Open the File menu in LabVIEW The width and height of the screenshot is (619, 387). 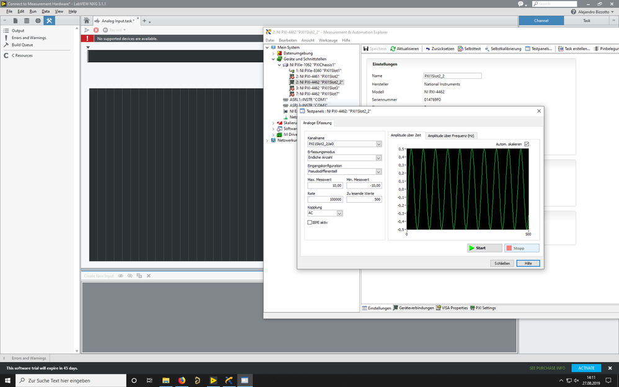pyautogui.click(x=9, y=11)
